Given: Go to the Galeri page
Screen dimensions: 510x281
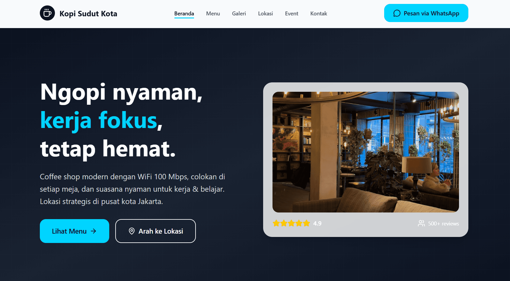Looking at the screenshot, I should pyautogui.click(x=239, y=14).
